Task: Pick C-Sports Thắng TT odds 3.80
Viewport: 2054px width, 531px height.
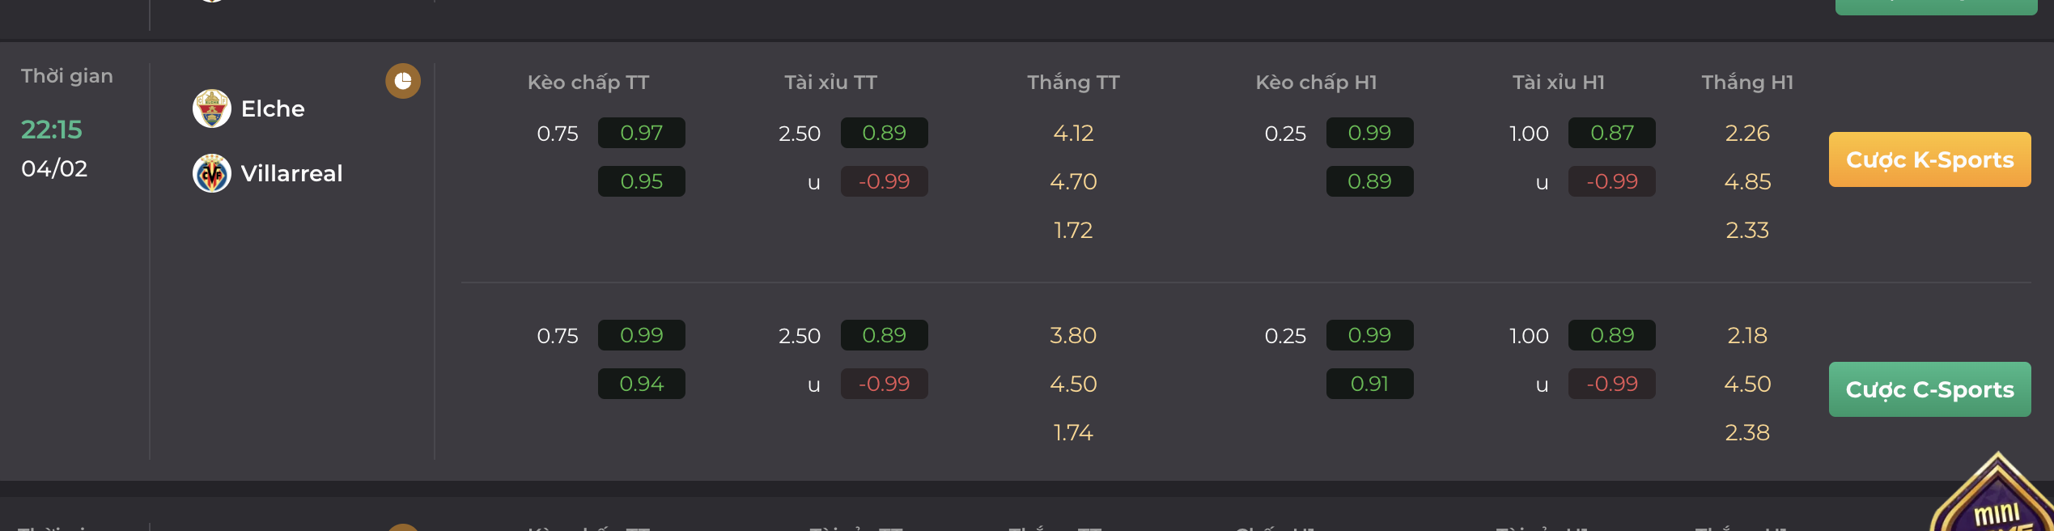Action: 1073,335
